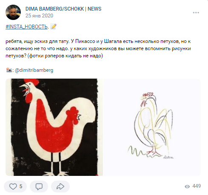Image resolution: width=208 pixels, height=195 pixels.
Task: Open the three-dots post options menu
Action: (x=196, y=13)
